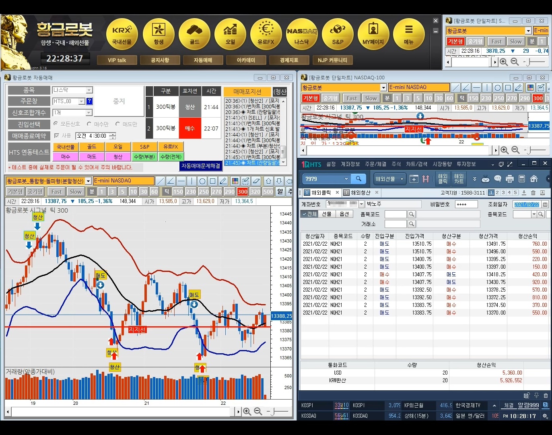Image resolution: width=552 pixels, height=435 pixels.
Task: Open the 해외선물 dropdown in 1Q HTS
Action: (x=389, y=178)
